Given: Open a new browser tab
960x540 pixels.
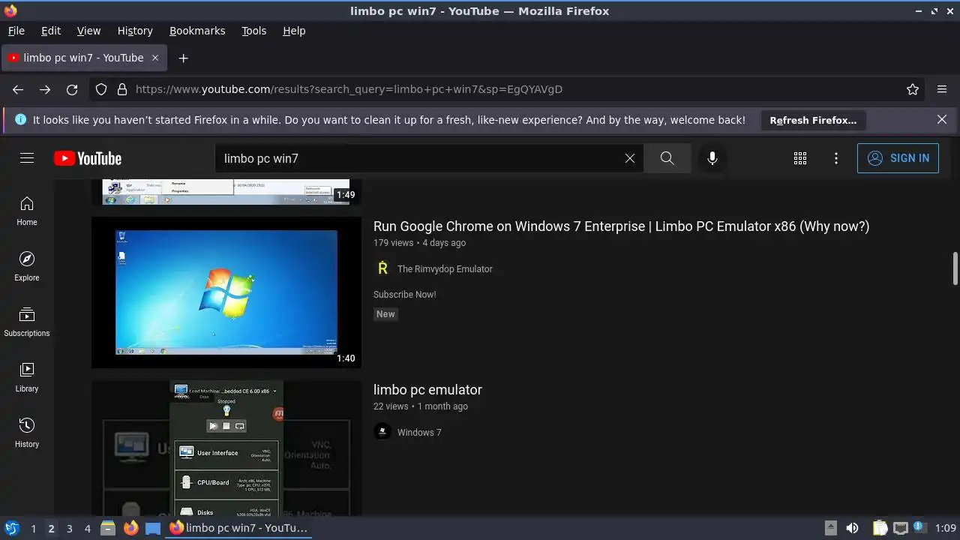Looking at the screenshot, I should 183,58.
